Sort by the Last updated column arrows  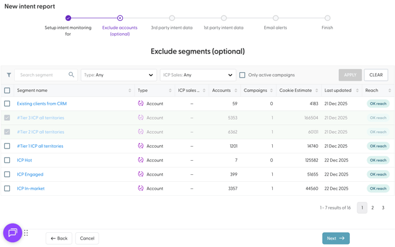pyautogui.click(x=357, y=91)
